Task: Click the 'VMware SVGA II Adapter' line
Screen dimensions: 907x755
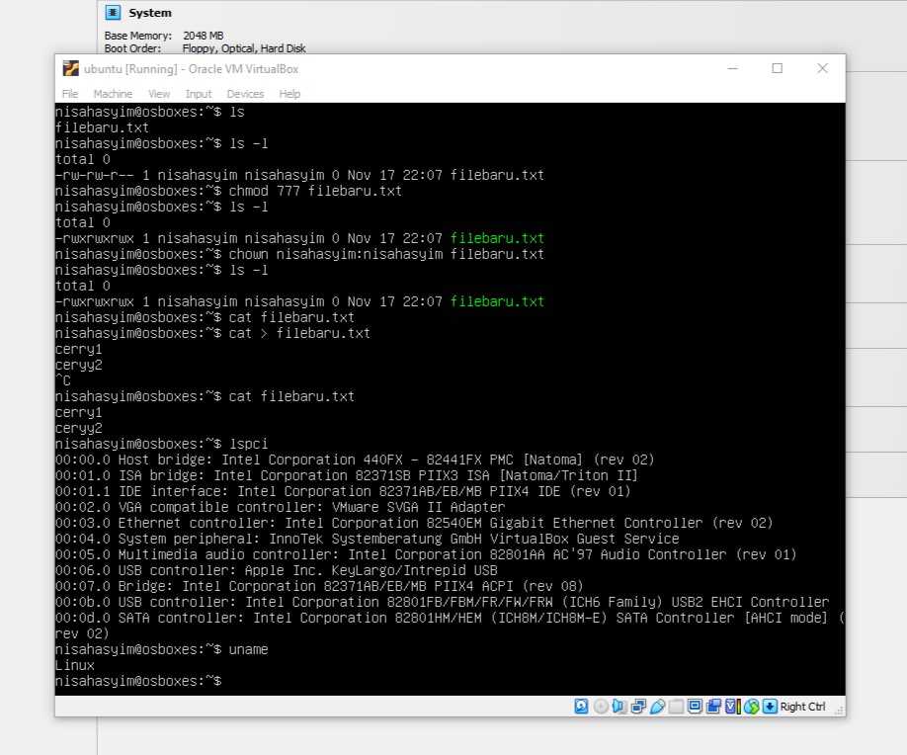Action: click(x=280, y=507)
